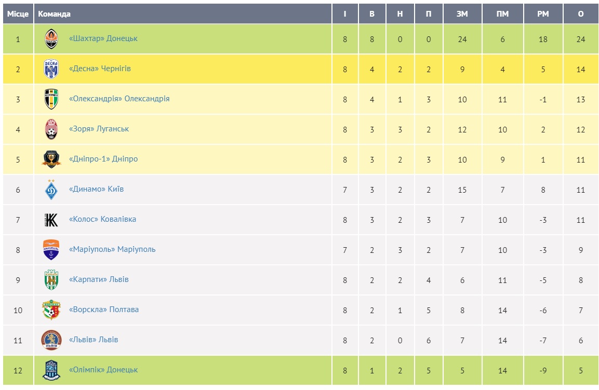The width and height of the screenshot is (599, 390).
Task: Click the Zorya Luhansk club emblem
Action: (51, 129)
